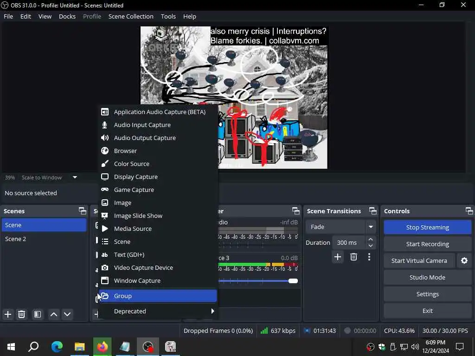This screenshot has width=475, height=356.
Task: Choose Group from the add source menu
Action: click(158, 296)
